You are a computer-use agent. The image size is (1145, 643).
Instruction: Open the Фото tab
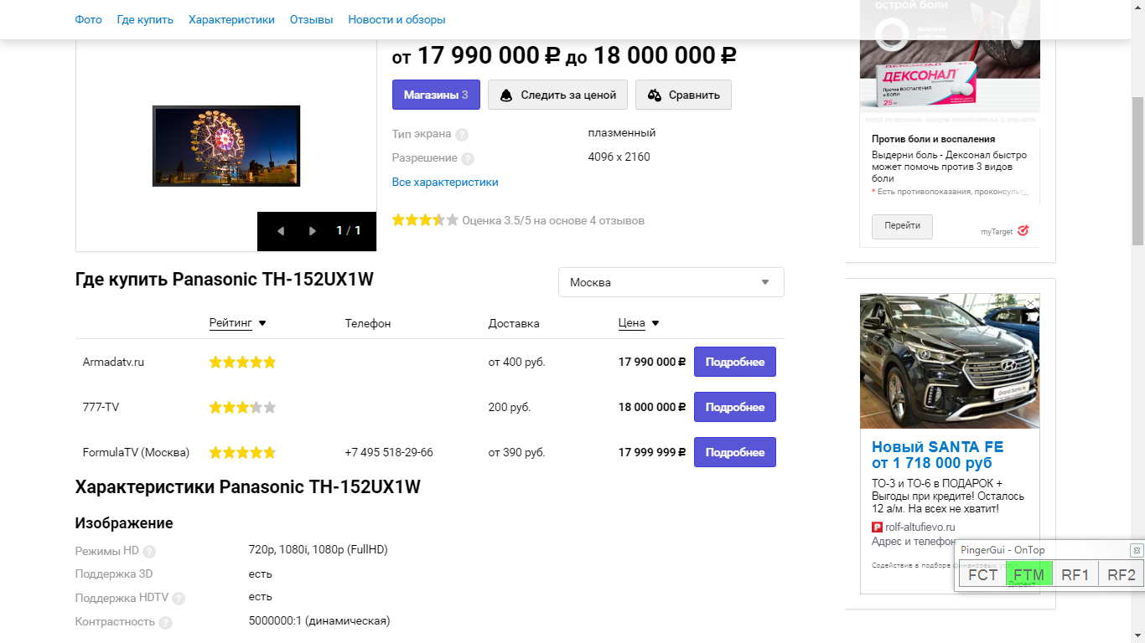click(x=88, y=19)
